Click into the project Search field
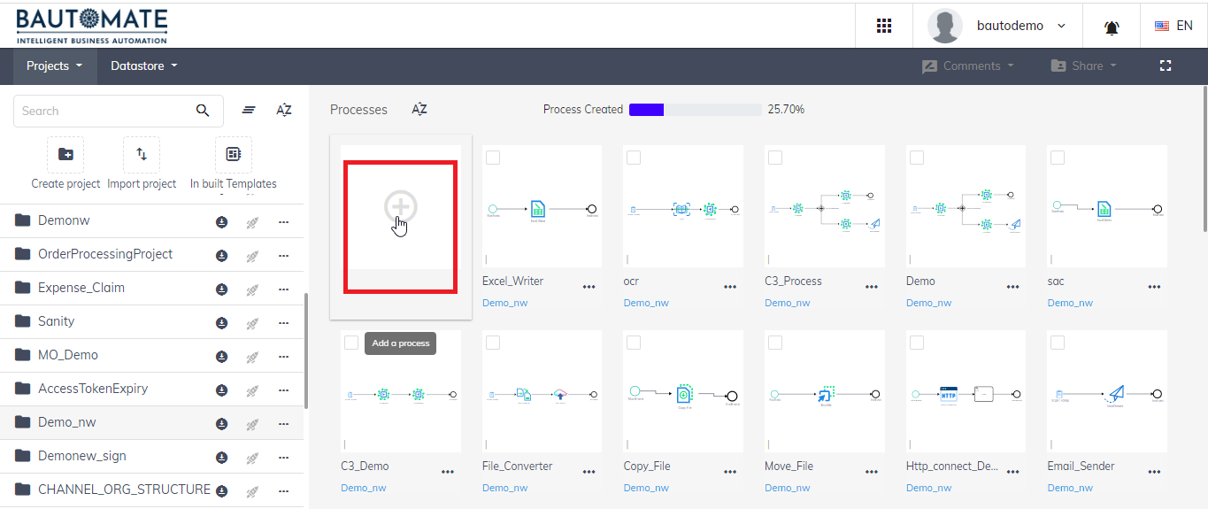The height and width of the screenshot is (509, 1208). click(119, 111)
